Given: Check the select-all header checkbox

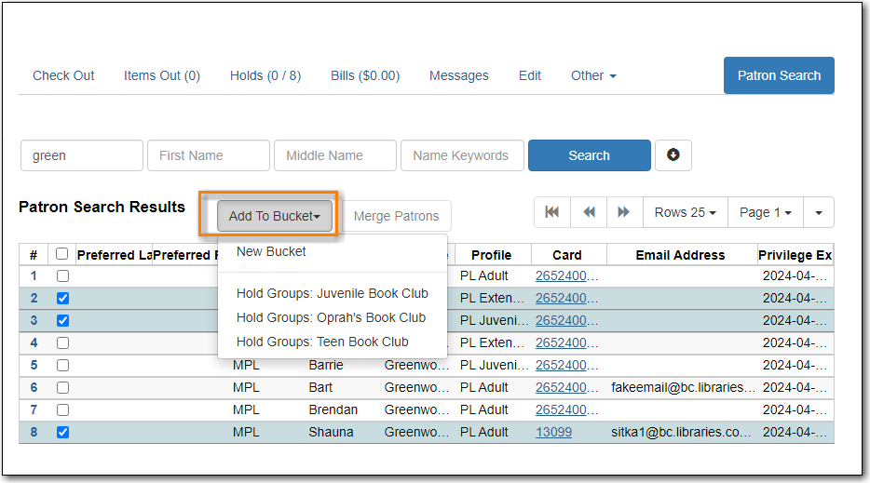Looking at the screenshot, I should pyautogui.click(x=62, y=254).
